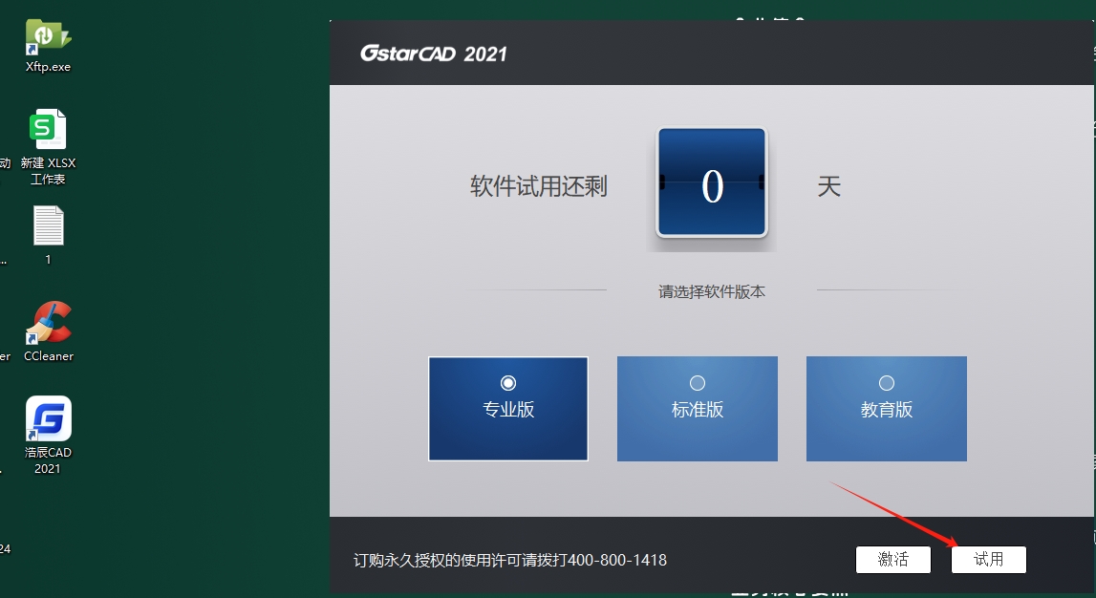Click the GstarCAD 2021 logo in header
1096x598 pixels.
click(x=433, y=53)
